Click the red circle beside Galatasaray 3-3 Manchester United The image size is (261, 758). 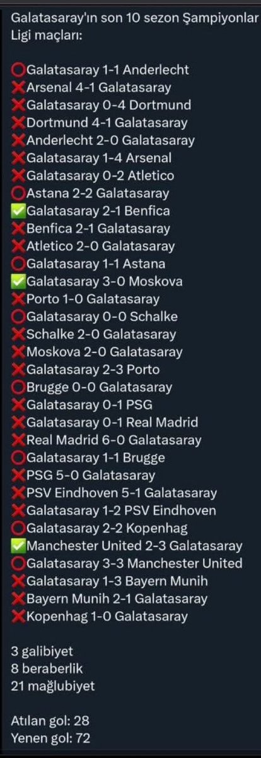[x=18, y=563]
